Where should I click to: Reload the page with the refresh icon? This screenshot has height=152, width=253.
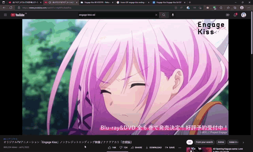11,7
